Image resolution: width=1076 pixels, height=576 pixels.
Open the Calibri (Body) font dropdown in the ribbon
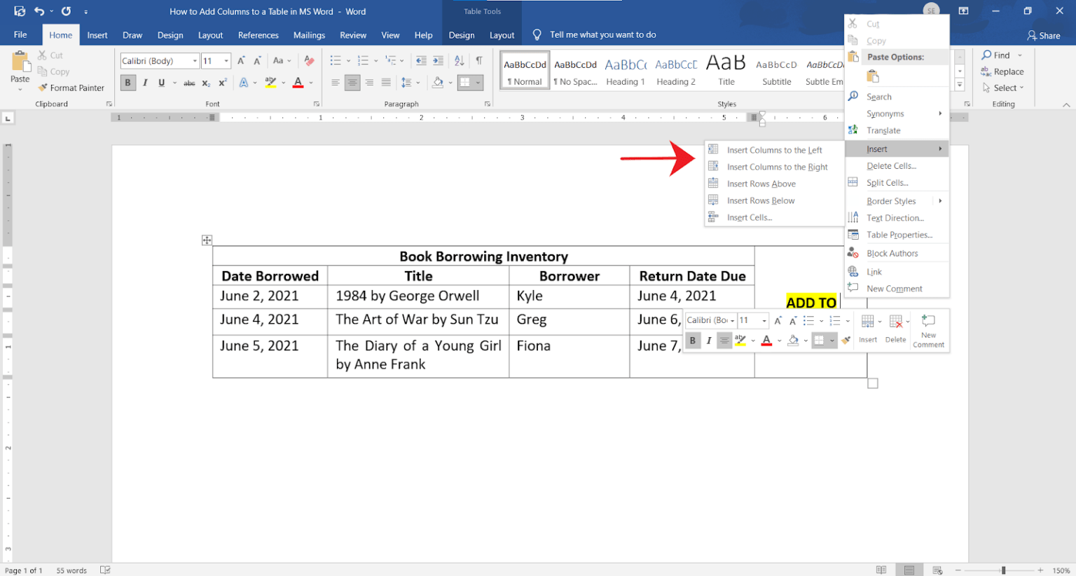point(195,61)
